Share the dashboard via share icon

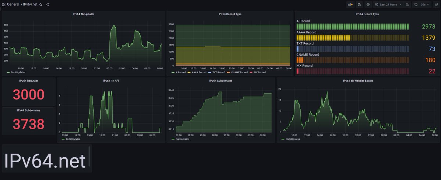pos(47,4)
